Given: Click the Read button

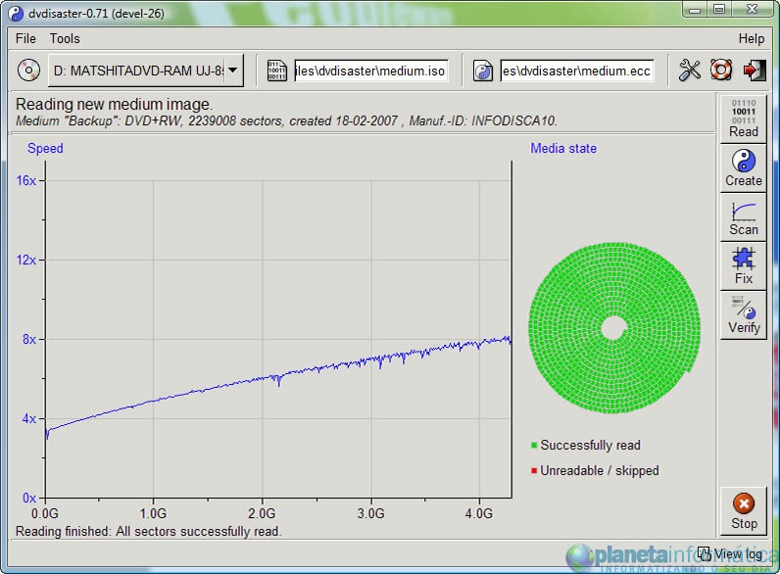Looking at the screenshot, I should (x=744, y=119).
